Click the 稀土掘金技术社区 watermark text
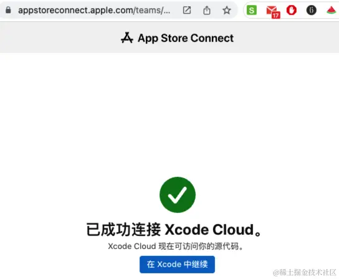The height and width of the screenshot is (279, 339). [305, 273]
